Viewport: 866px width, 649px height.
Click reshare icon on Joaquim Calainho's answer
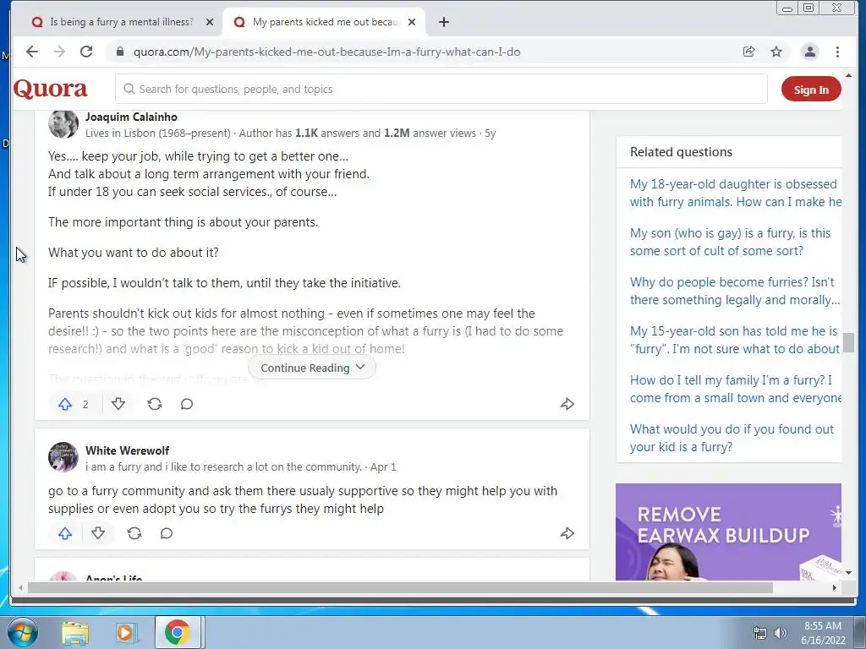(x=155, y=404)
